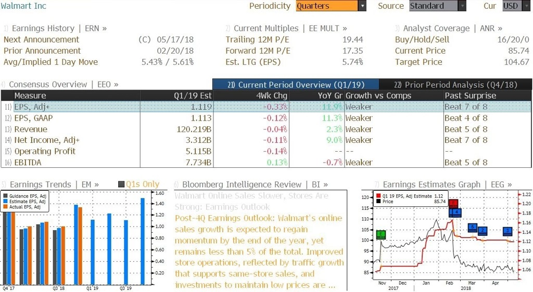Open the Earnings History ERN link

55,28
